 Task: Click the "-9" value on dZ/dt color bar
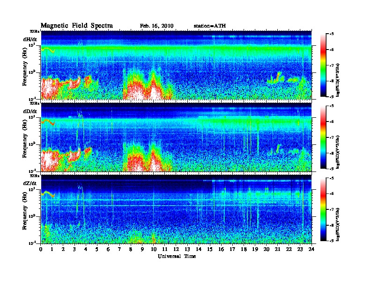point(332,241)
